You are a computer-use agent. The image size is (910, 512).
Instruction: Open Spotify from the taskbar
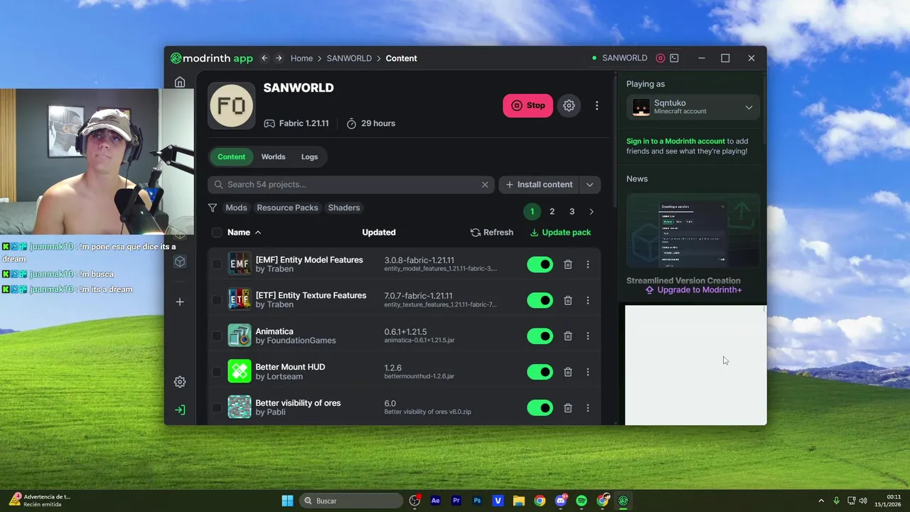click(581, 501)
